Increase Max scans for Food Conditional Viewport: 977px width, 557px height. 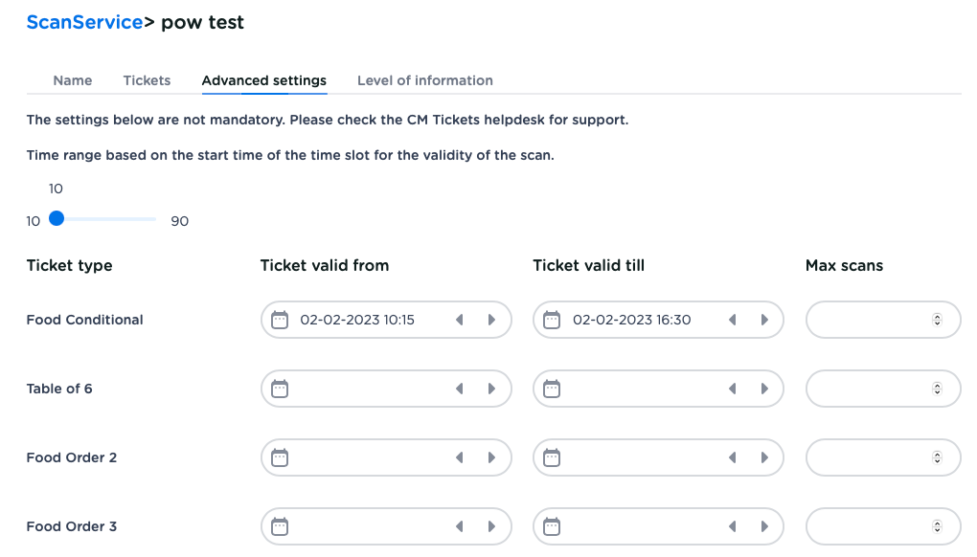(x=938, y=316)
